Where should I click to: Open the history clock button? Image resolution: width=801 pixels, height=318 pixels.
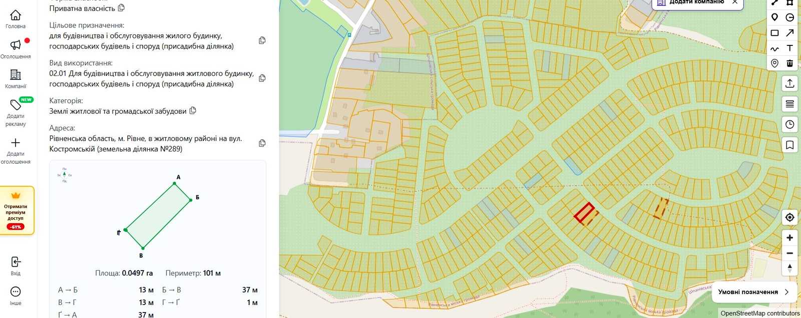(789, 124)
